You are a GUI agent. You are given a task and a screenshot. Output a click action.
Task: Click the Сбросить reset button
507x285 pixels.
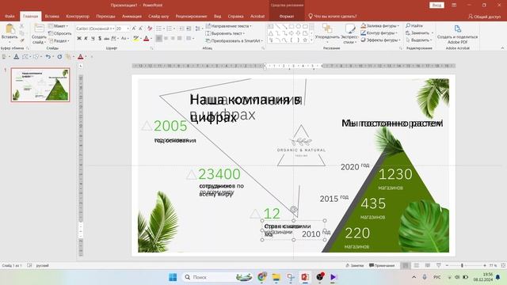point(60,33)
